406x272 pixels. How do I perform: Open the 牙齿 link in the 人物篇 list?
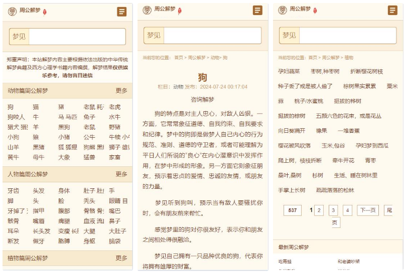pos(14,191)
